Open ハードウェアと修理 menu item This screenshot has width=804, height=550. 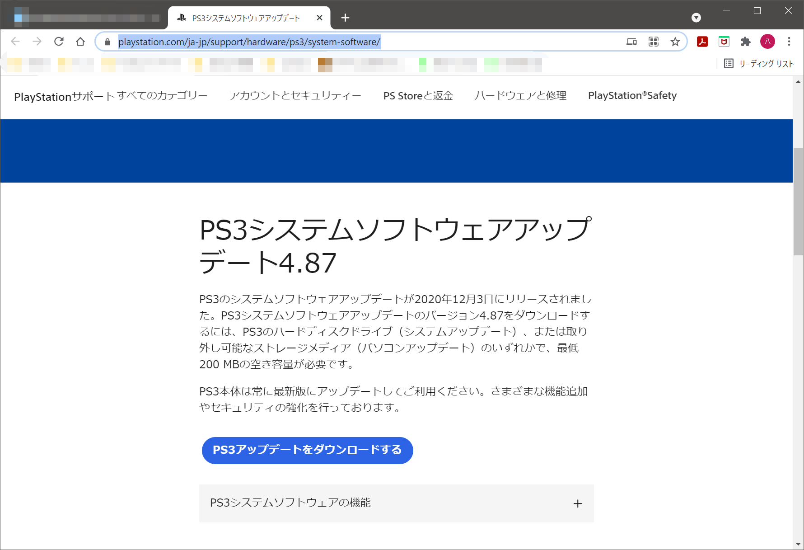click(520, 95)
